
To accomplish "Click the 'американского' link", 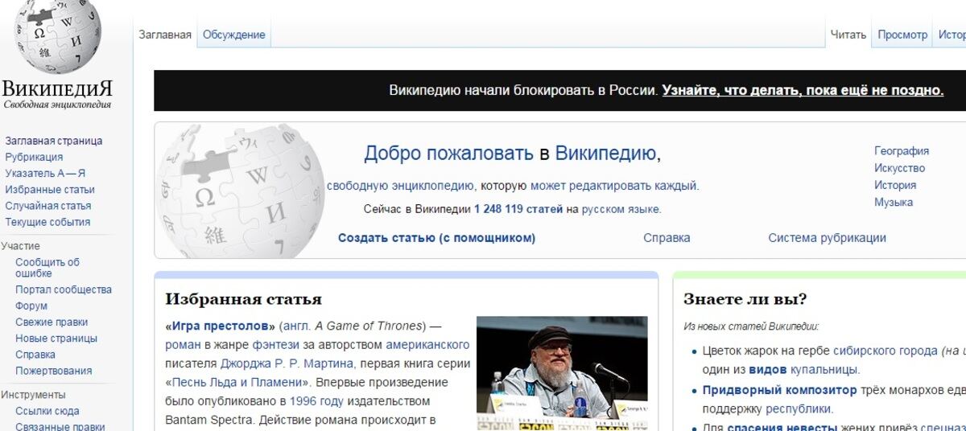I will click(427, 344).
